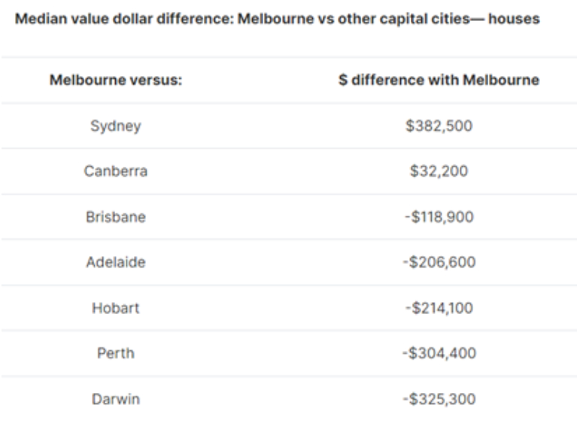577x423 pixels.
Task: Click the Sydney city name cell
Action: click(116, 126)
